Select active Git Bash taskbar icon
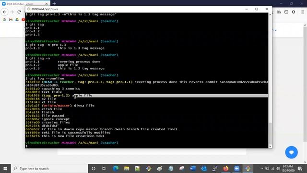Viewport: 307px width, 173px height. pyautogui.click(x=248, y=169)
